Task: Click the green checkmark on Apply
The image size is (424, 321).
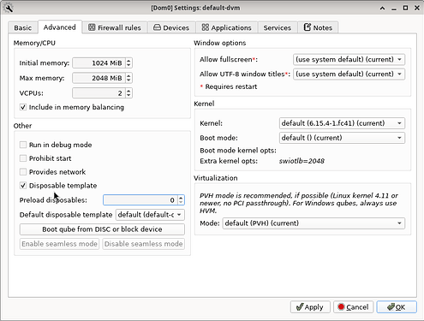Action: pos(300,307)
